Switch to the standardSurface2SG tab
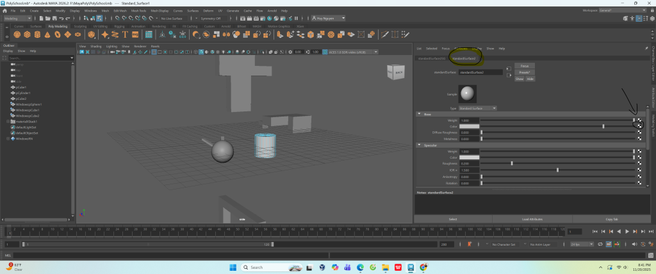656x274 pixels. click(432, 58)
